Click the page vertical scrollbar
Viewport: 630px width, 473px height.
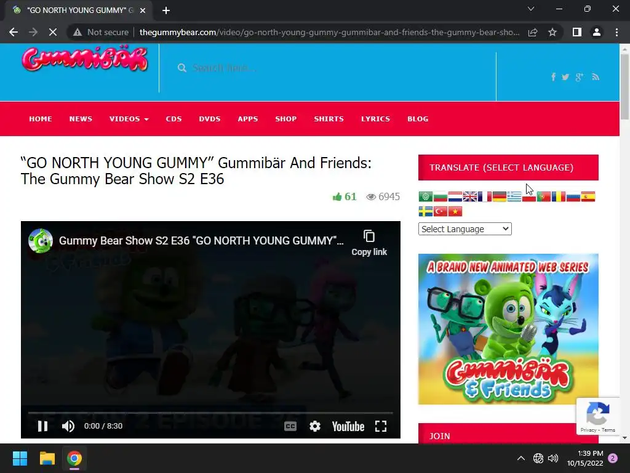click(x=624, y=87)
